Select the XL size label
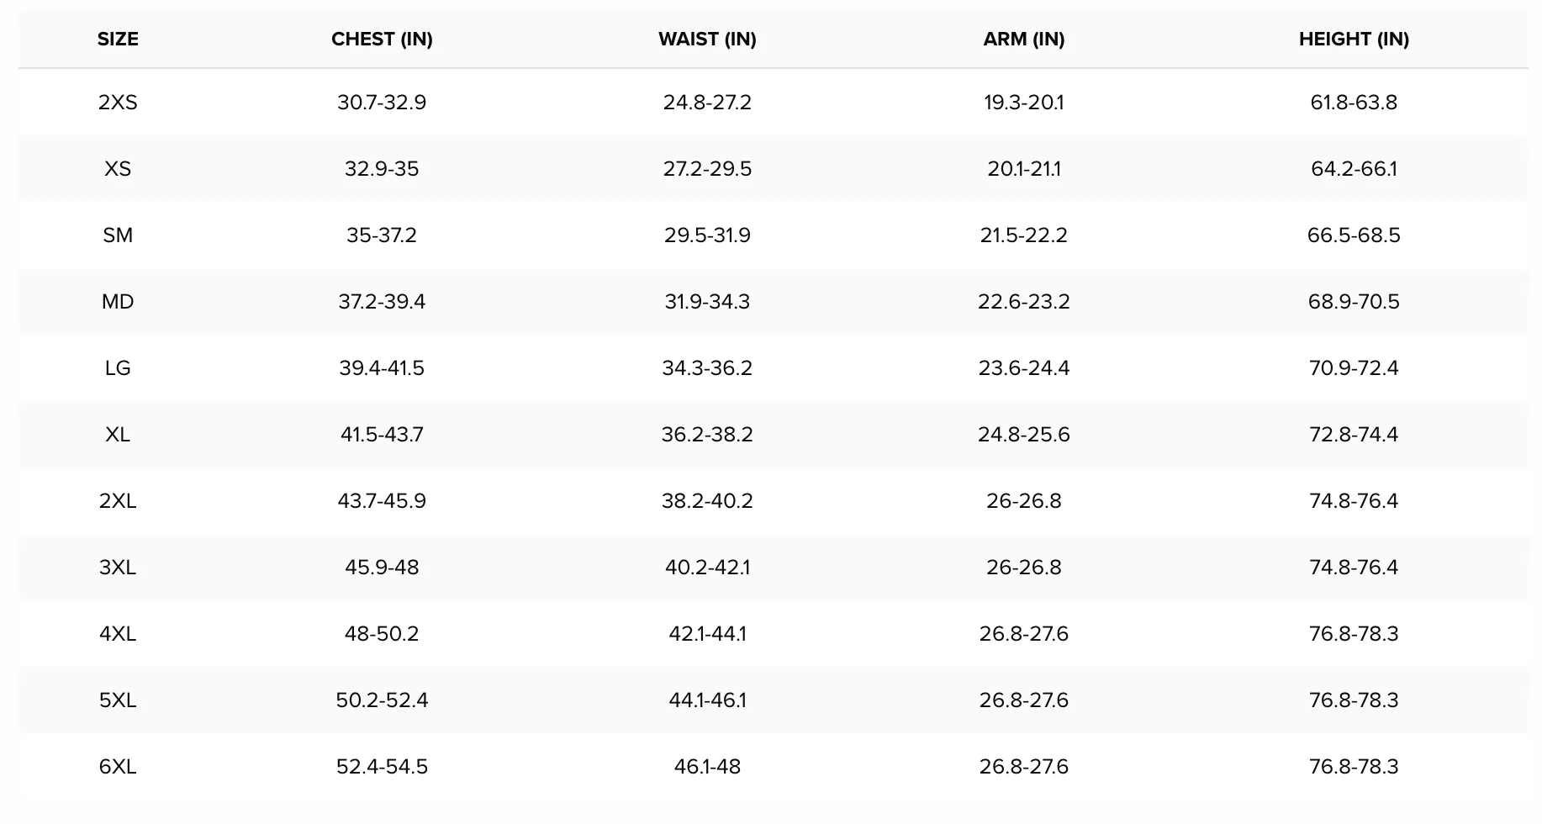This screenshot has height=824, width=1542. click(x=118, y=435)
